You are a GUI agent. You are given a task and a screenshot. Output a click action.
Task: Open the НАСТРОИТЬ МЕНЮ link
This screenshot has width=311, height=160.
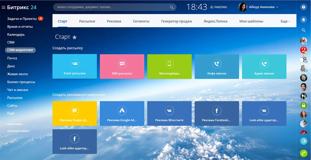[x=18, y=131]
